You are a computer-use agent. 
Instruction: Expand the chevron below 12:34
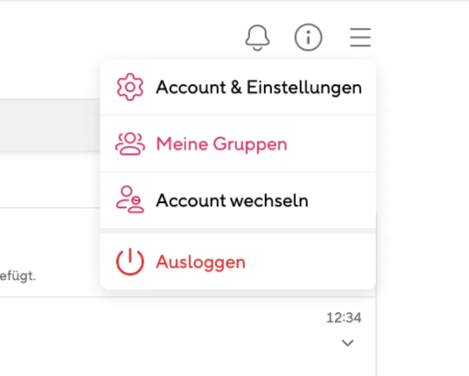[x=347, y=343]
